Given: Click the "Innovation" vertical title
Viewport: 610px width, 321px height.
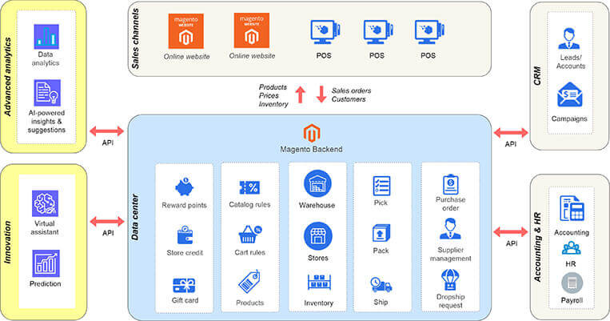Looking at the screenshot, I should 8,243.
